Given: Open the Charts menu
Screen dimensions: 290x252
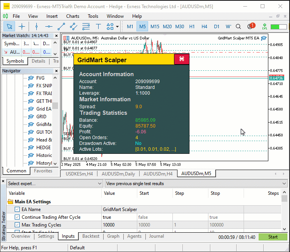Looking at the screenshot, I should 73,16.
